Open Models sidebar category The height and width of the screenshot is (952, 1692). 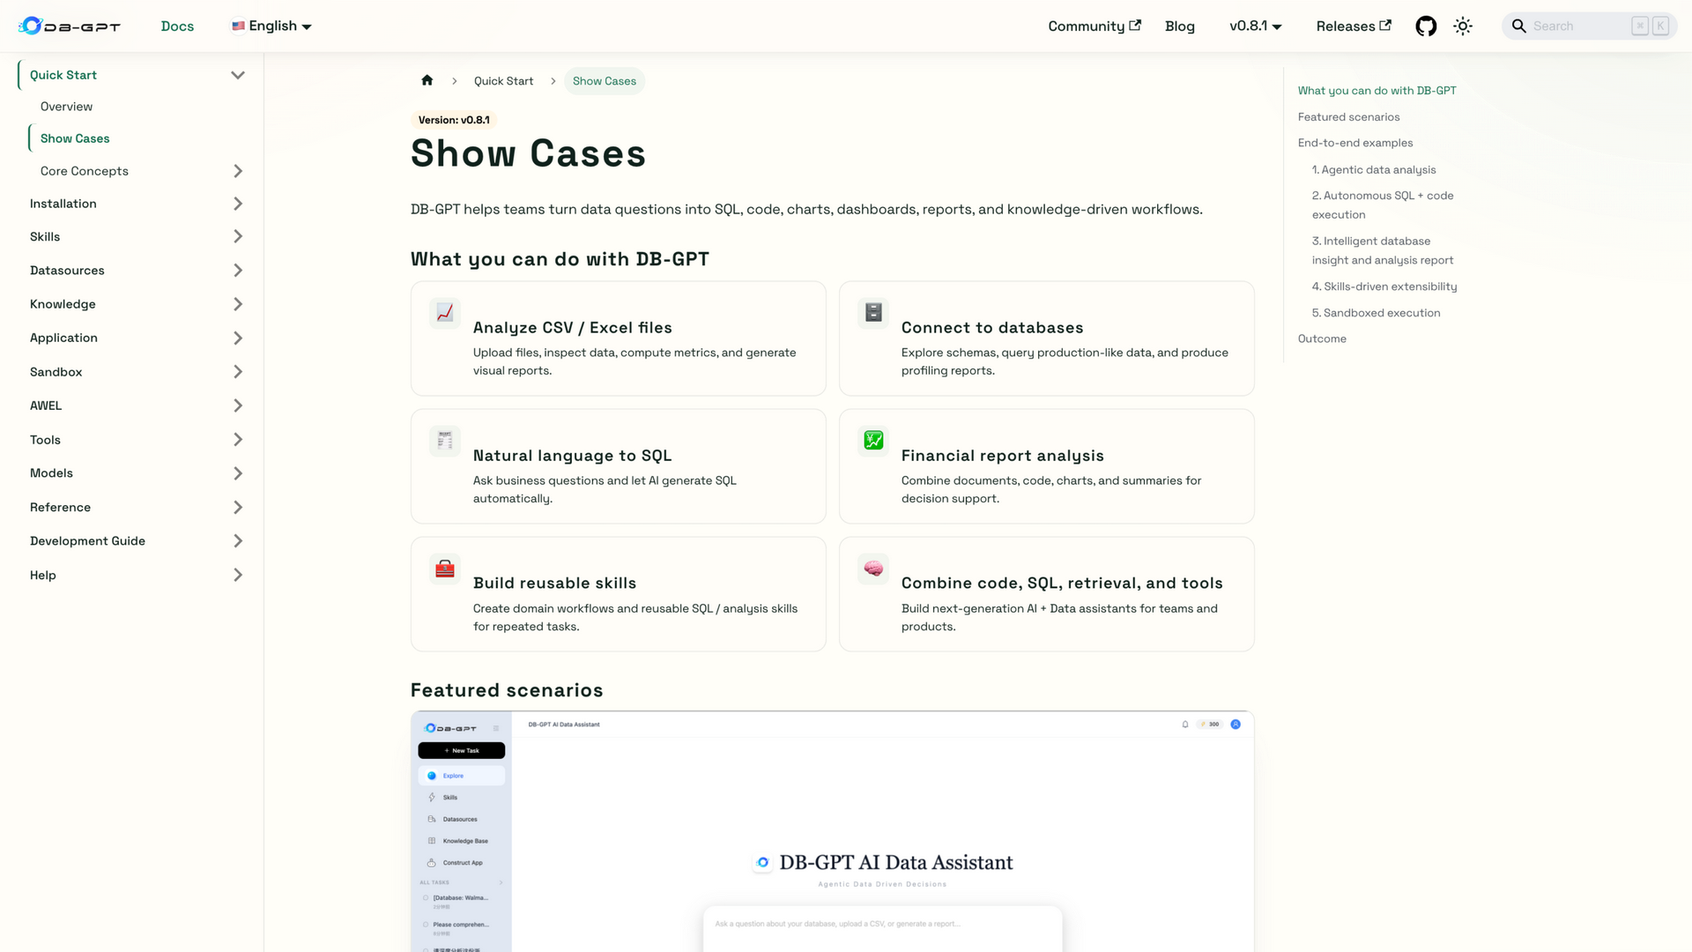[51, 473]
